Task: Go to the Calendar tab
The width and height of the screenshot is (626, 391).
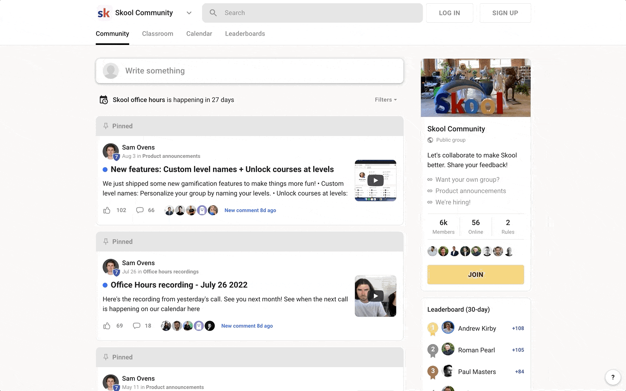Action: [199, 34]
